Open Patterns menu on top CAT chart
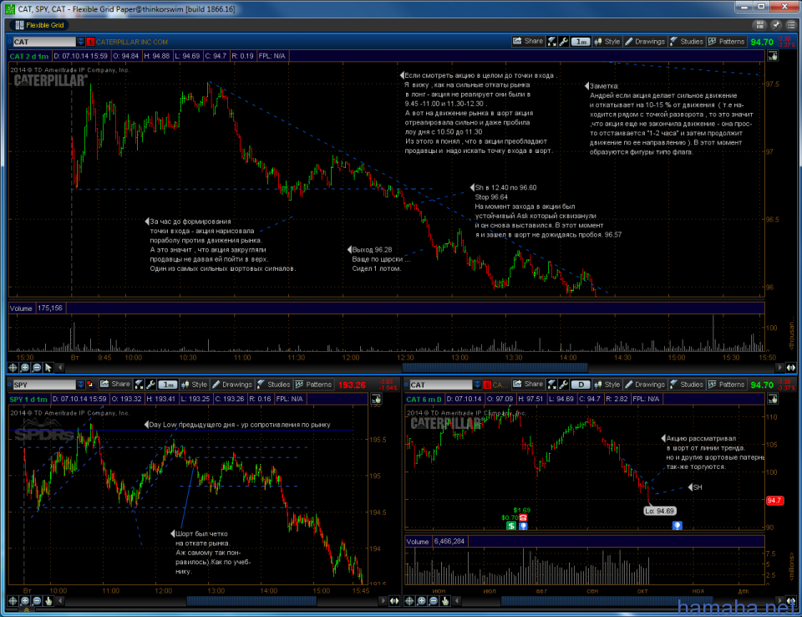Screen dimensions: 802x617 (x=726, y=42)
